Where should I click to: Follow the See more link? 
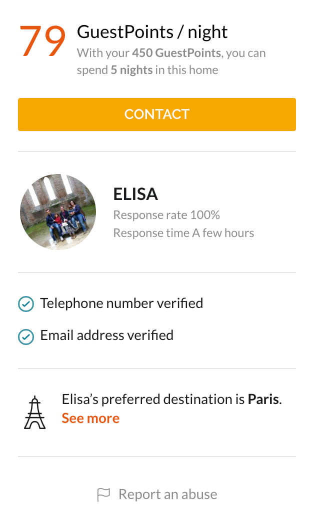(90, 418)
